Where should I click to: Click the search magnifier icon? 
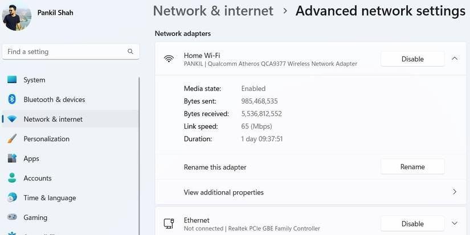[x=130, y=52]
